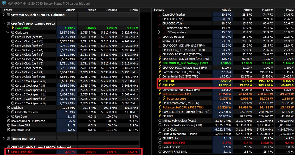Expand the L3 Temperature row
Image resolution: width=295 pixels, height=155 pixels.
coord(159,32)
